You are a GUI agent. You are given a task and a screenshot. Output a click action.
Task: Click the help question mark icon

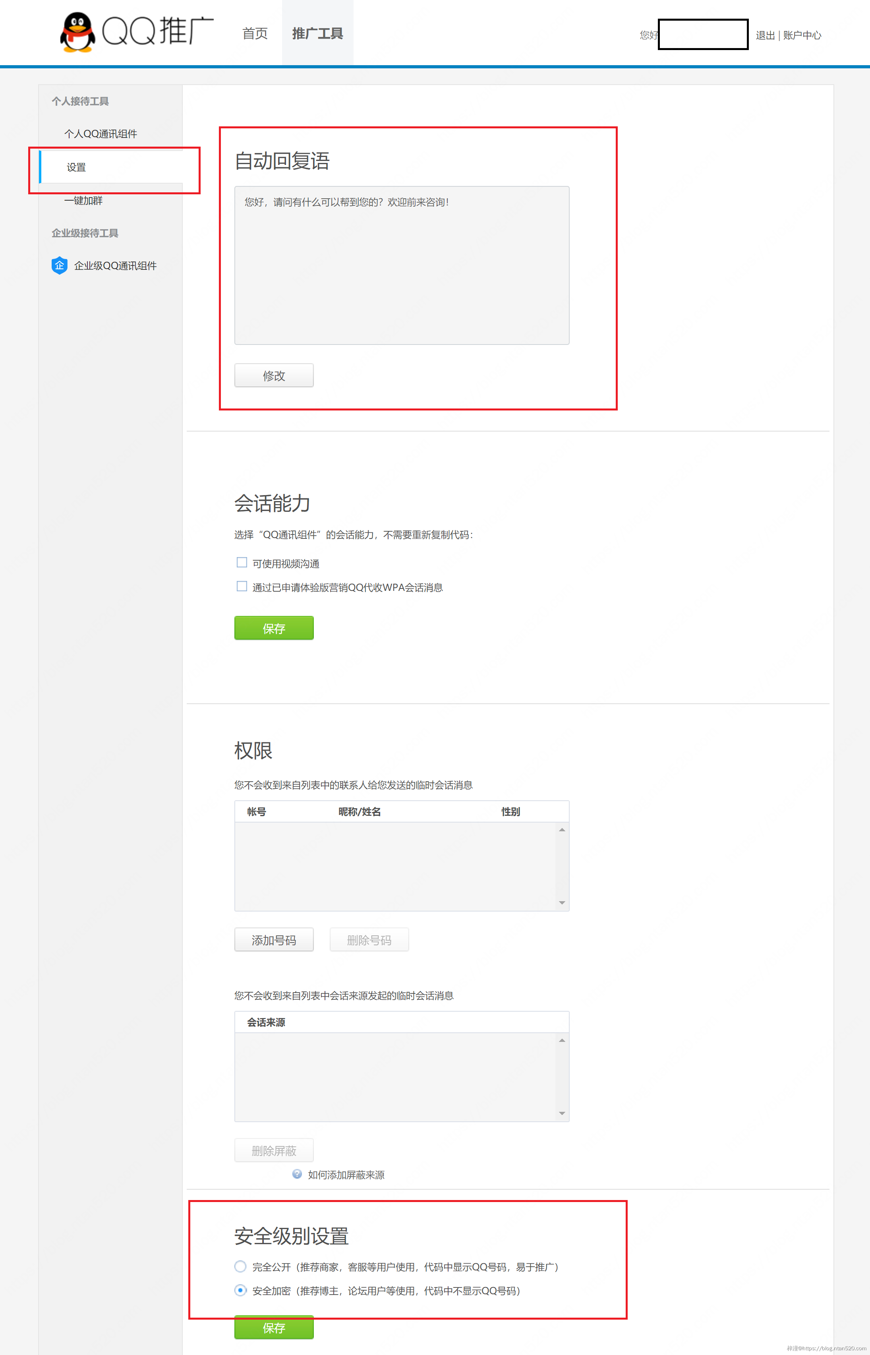click(x=297, y=1174)
